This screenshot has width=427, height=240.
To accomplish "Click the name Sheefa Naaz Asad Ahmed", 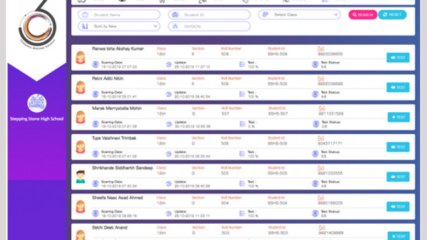I will [x=117, y=198].
